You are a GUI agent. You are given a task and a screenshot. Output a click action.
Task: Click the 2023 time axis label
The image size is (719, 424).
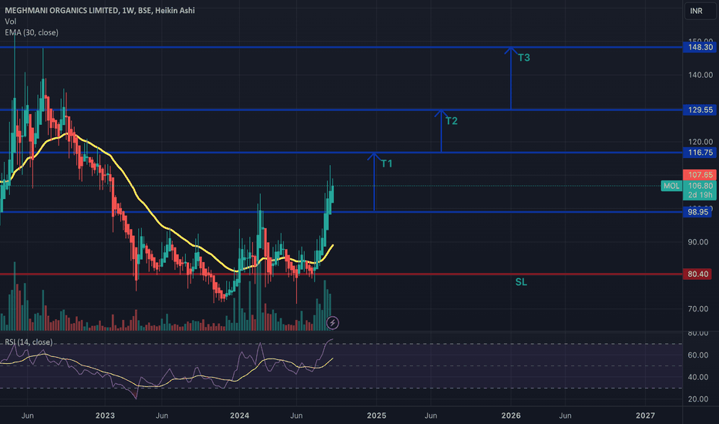tap(105, 416)
